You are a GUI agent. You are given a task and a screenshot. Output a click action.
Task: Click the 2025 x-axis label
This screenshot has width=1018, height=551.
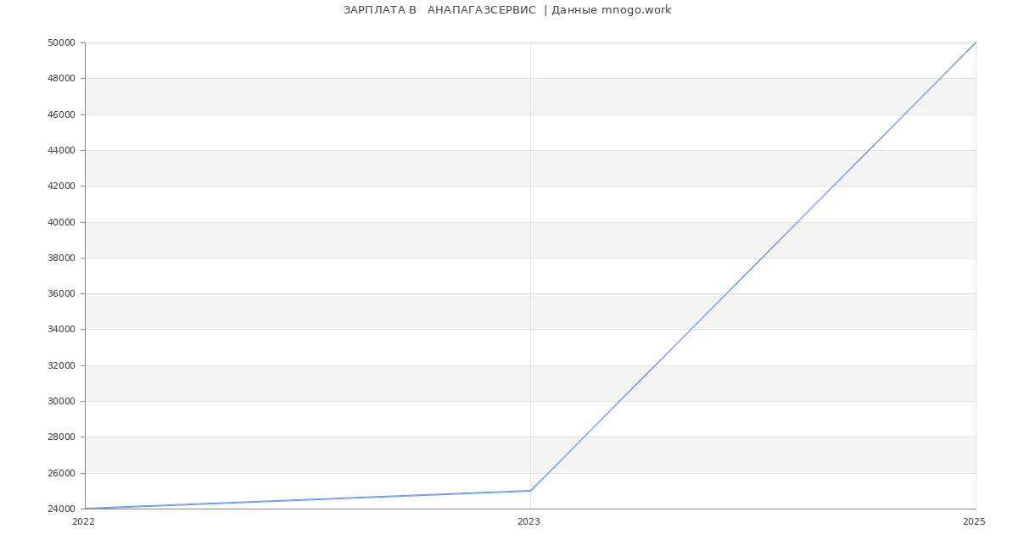pyautogui.click(x=974, y=522)
